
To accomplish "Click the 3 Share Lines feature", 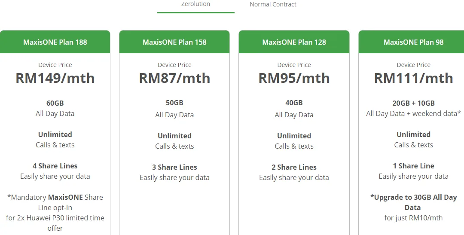I will 174,167.
